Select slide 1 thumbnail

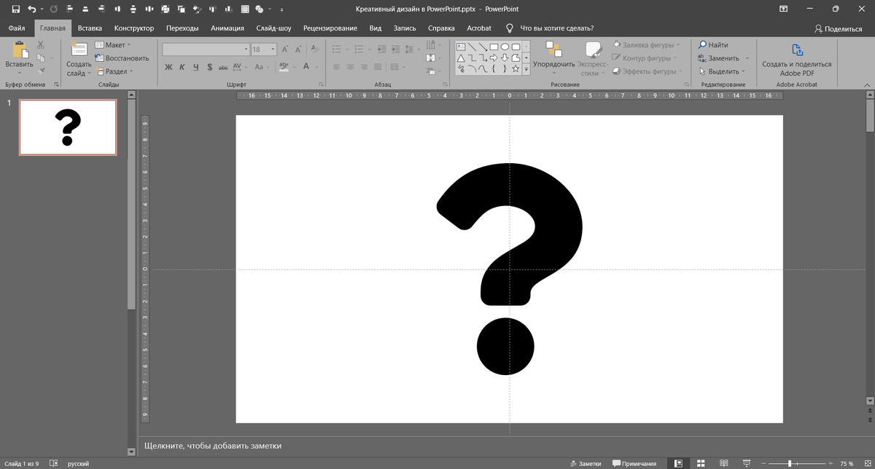68,127
